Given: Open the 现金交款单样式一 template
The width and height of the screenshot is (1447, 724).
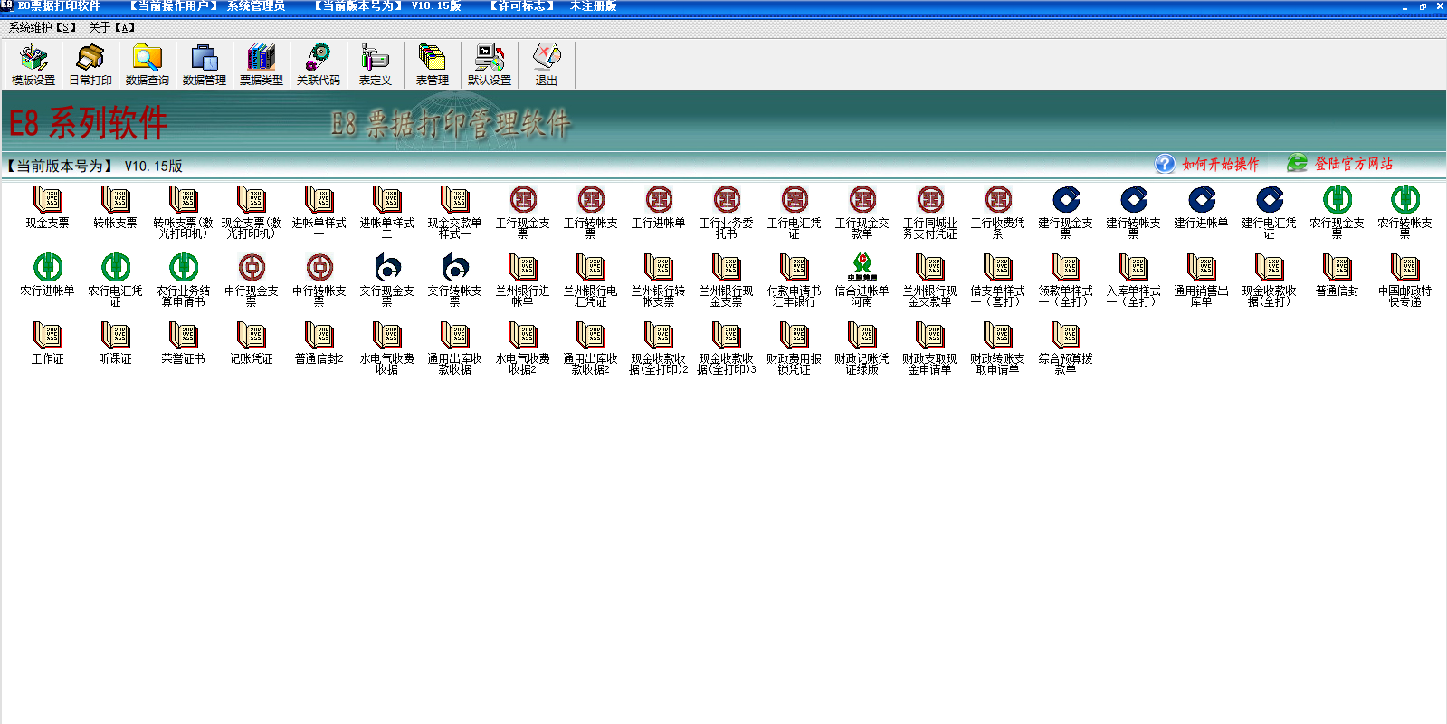Looking at the screenshot, I should click(455, 212).
